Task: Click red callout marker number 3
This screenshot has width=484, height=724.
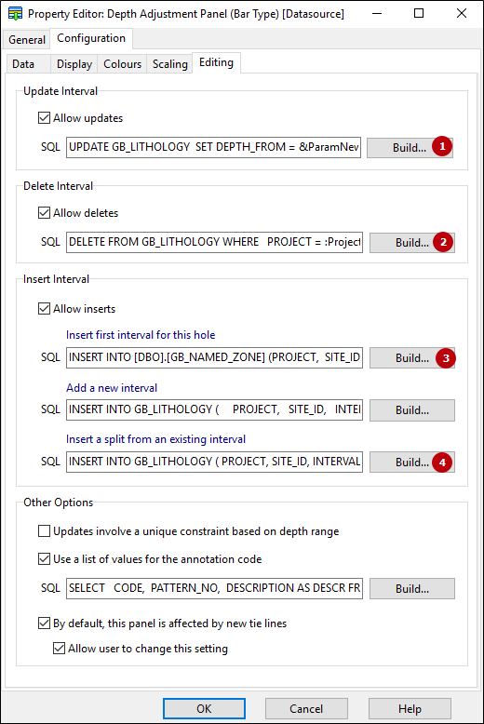Action: (x=446, y=358)
